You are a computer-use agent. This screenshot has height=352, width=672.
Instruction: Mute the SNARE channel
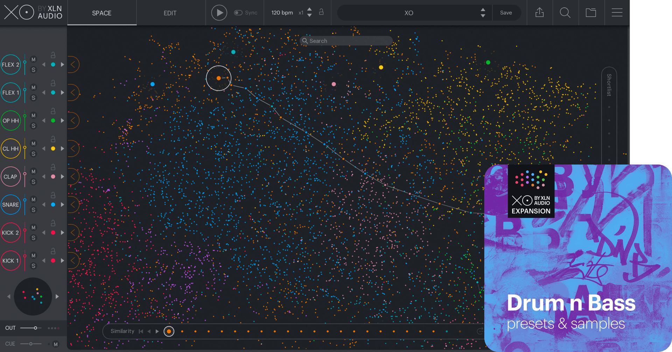click(x=34, y=199)
